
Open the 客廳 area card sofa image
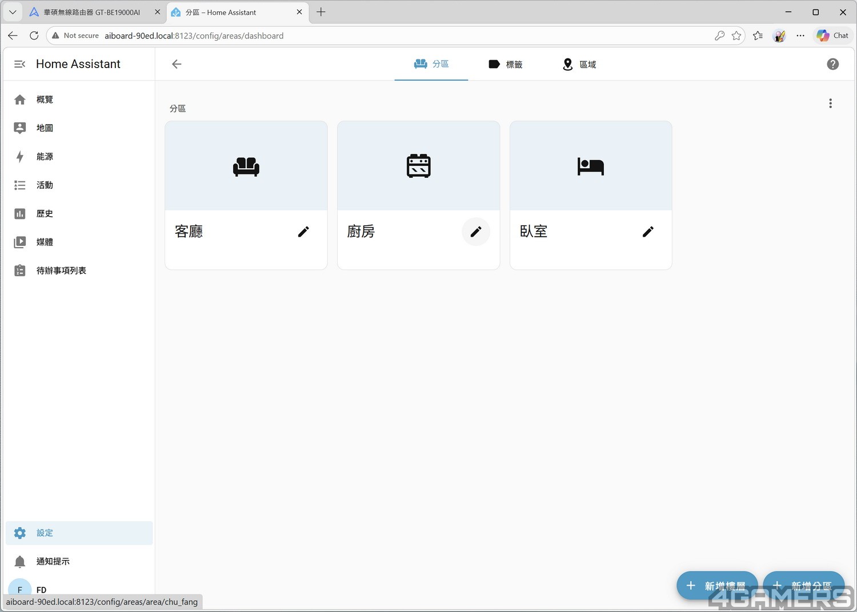tap(246, 166)
